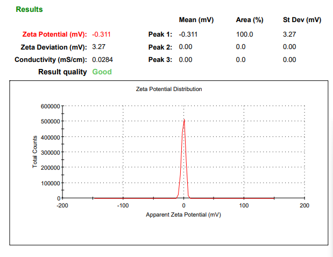Viewport: 333px width, 257px height.
Task: Click the Mean (mV) column header
Action: click(x=196, y=20)
